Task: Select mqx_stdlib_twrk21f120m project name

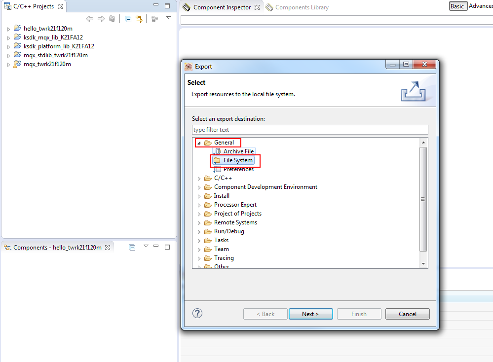Action: click(x=56, y=55)
